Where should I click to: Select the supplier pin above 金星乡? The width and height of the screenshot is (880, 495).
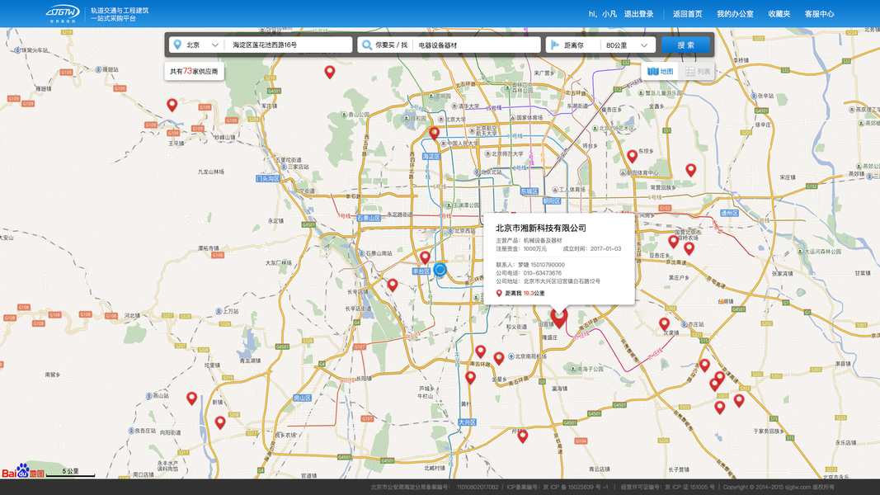(470, 378)
